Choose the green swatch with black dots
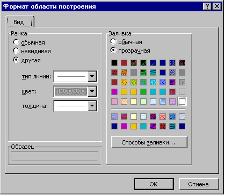 point(143,72)
